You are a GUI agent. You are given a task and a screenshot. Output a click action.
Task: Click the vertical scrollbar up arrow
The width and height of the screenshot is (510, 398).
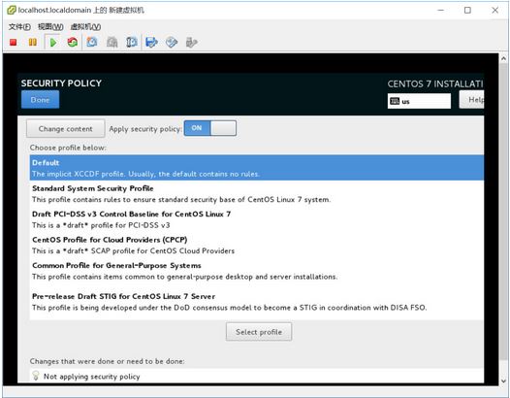[504, 58]
